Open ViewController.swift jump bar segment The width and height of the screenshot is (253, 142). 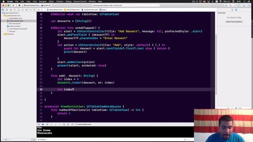[90, 10]
